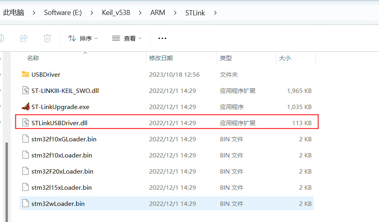Open the USBDriver folder icon

point(26,74)
